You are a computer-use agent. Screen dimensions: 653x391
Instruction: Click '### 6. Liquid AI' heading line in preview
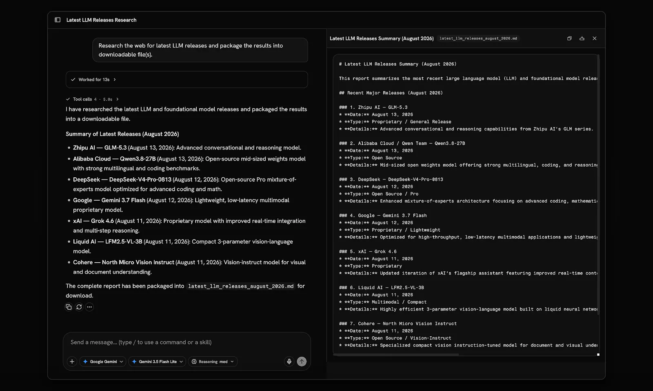381,288
